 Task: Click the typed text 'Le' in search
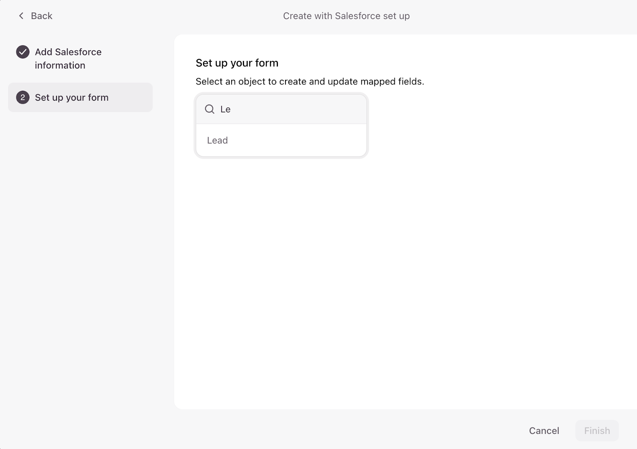click(x=225, y=109)
